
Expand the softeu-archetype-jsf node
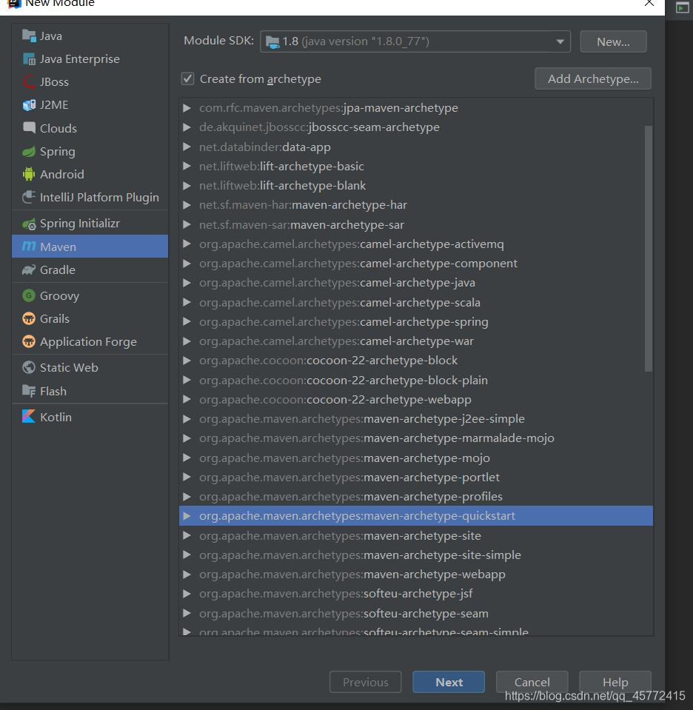point(187,594)
